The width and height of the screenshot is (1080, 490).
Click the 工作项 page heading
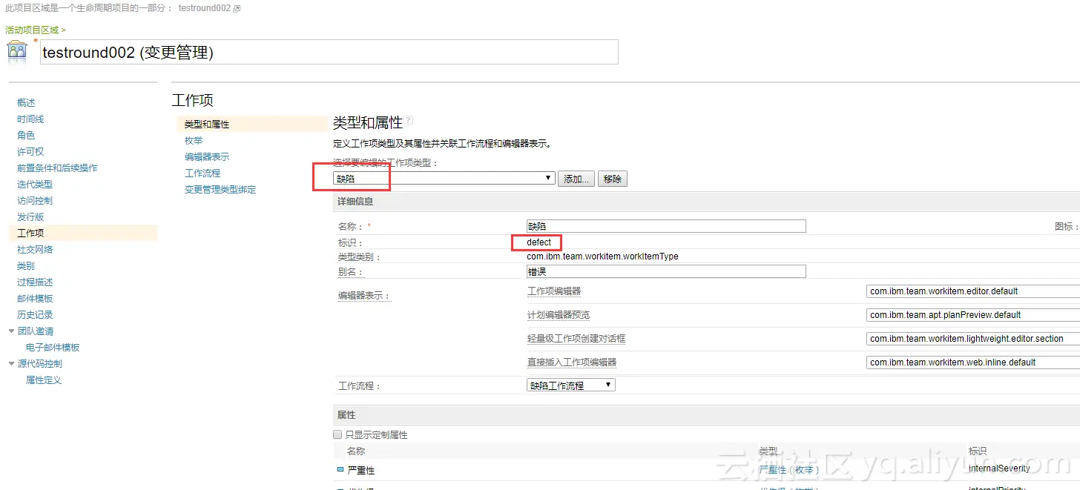pos(193,100)
